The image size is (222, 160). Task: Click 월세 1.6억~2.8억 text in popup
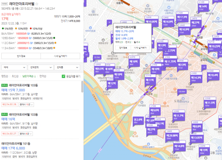click(124, 39)
